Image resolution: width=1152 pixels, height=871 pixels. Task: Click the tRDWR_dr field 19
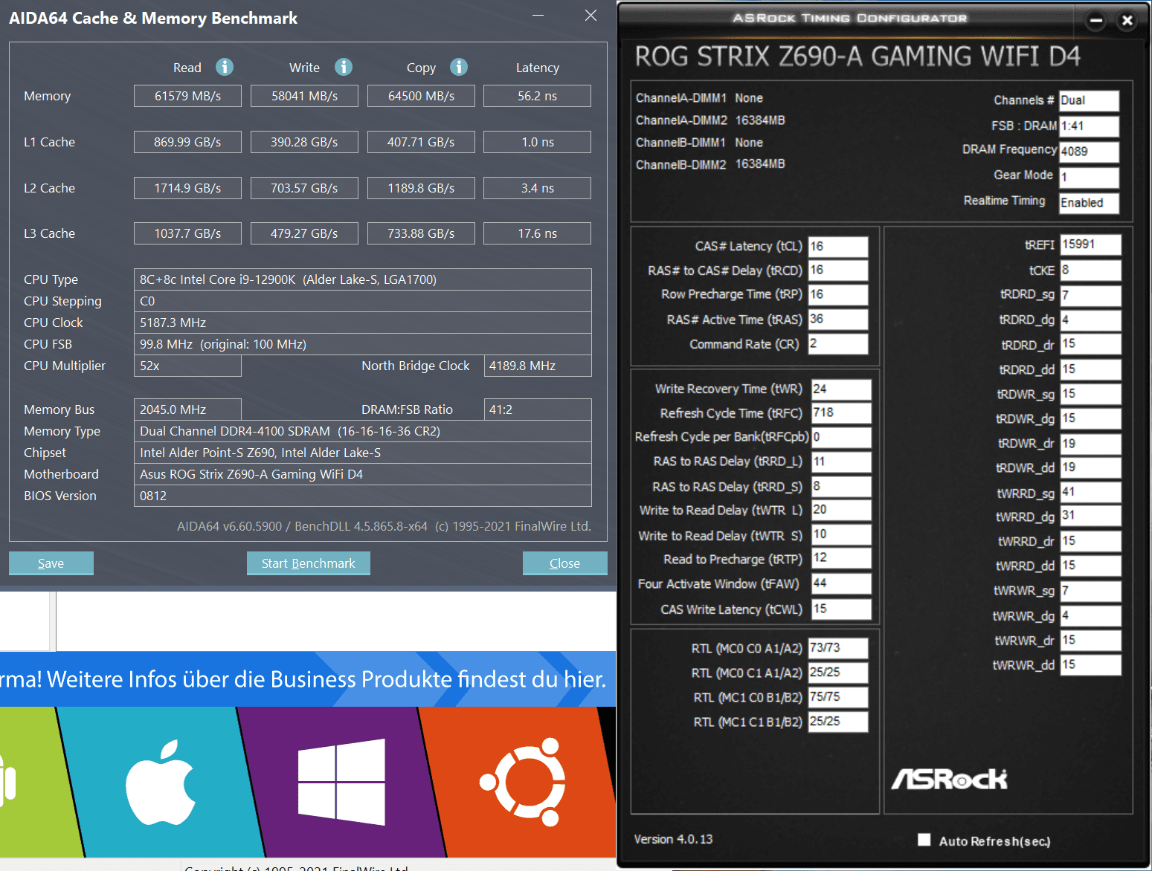click(1091, 444)
